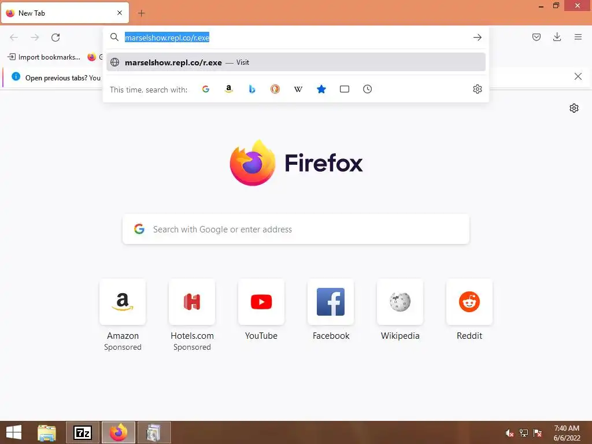Open the Reddit shortcut tile
Image resolution: width=592 pixels, height=444 pixels.
pos(469,302)
